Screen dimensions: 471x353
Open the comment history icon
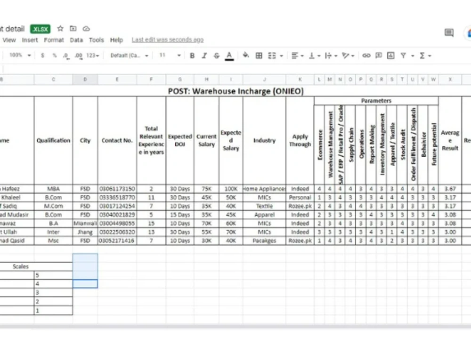(449, 32)
